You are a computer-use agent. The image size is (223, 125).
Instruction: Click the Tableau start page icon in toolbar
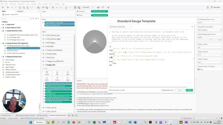click(3, 7)
